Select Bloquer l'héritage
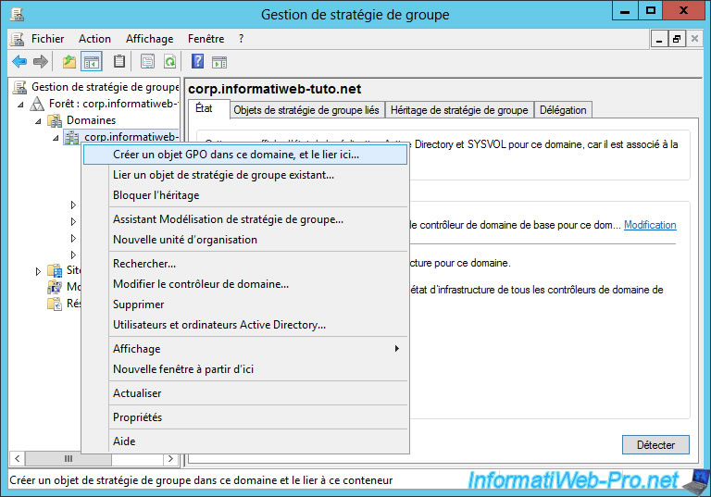The image size is (711, 497). (x=245, y=195)
